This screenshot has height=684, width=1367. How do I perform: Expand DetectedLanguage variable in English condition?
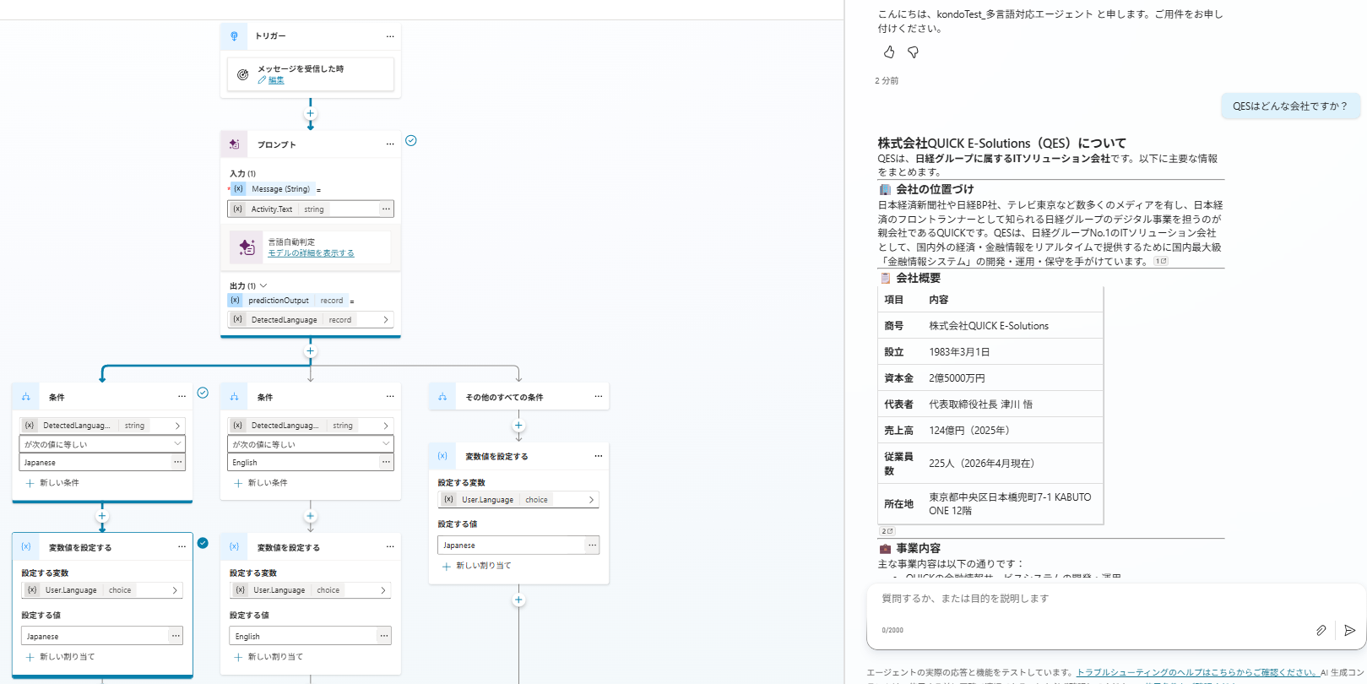point(386,426)
